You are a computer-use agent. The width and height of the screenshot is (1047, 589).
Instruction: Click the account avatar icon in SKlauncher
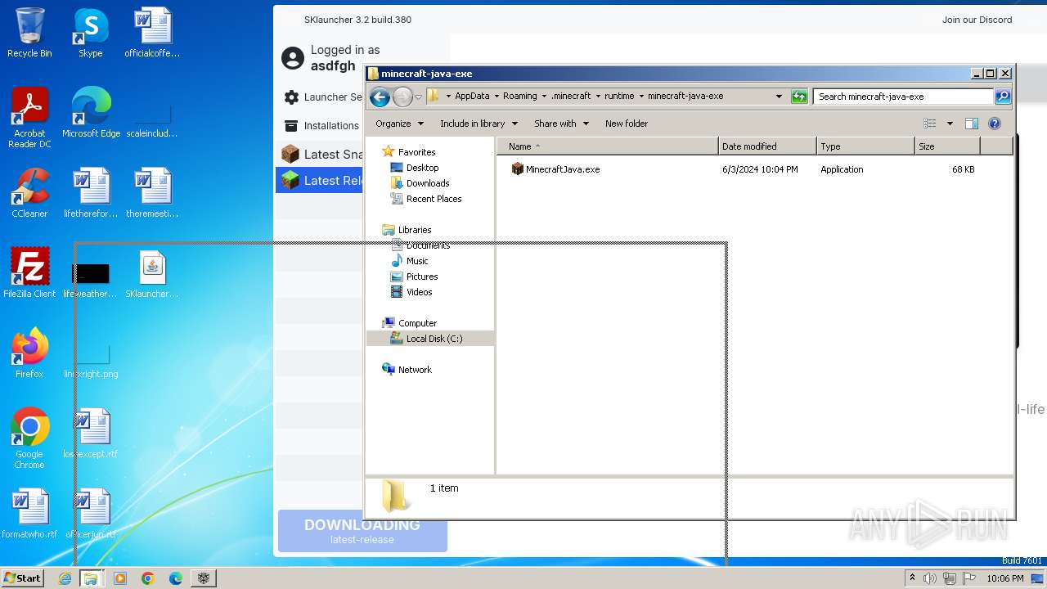(x=293, y=58)
